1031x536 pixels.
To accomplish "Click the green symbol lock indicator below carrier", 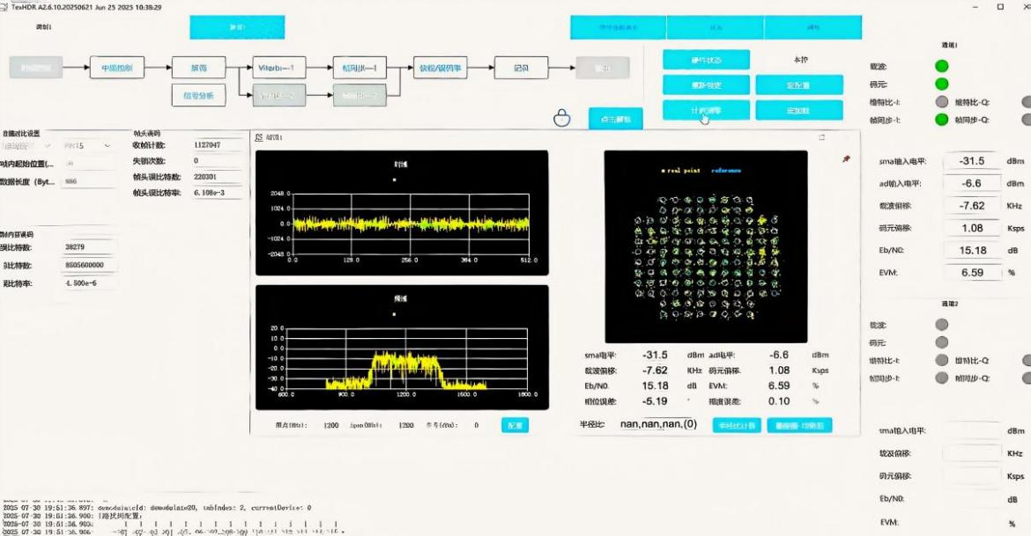I will click(942, 84).
